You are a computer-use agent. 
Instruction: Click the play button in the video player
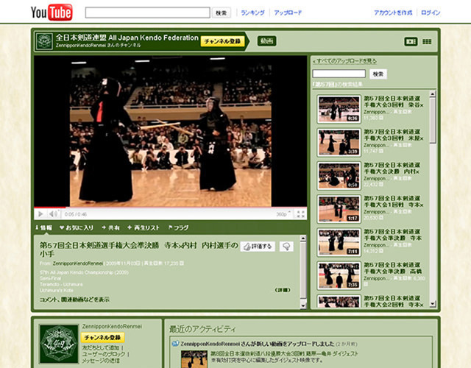coord(40,214)
